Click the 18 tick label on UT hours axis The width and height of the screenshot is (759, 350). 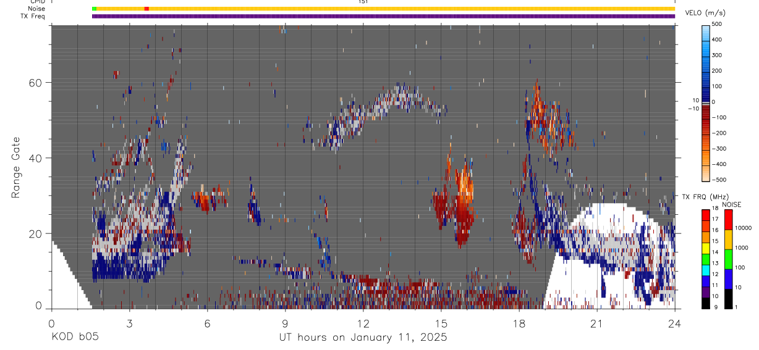click(519, 323)
